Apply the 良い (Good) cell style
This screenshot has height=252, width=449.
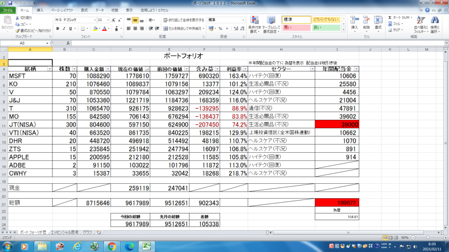point(326,28)
